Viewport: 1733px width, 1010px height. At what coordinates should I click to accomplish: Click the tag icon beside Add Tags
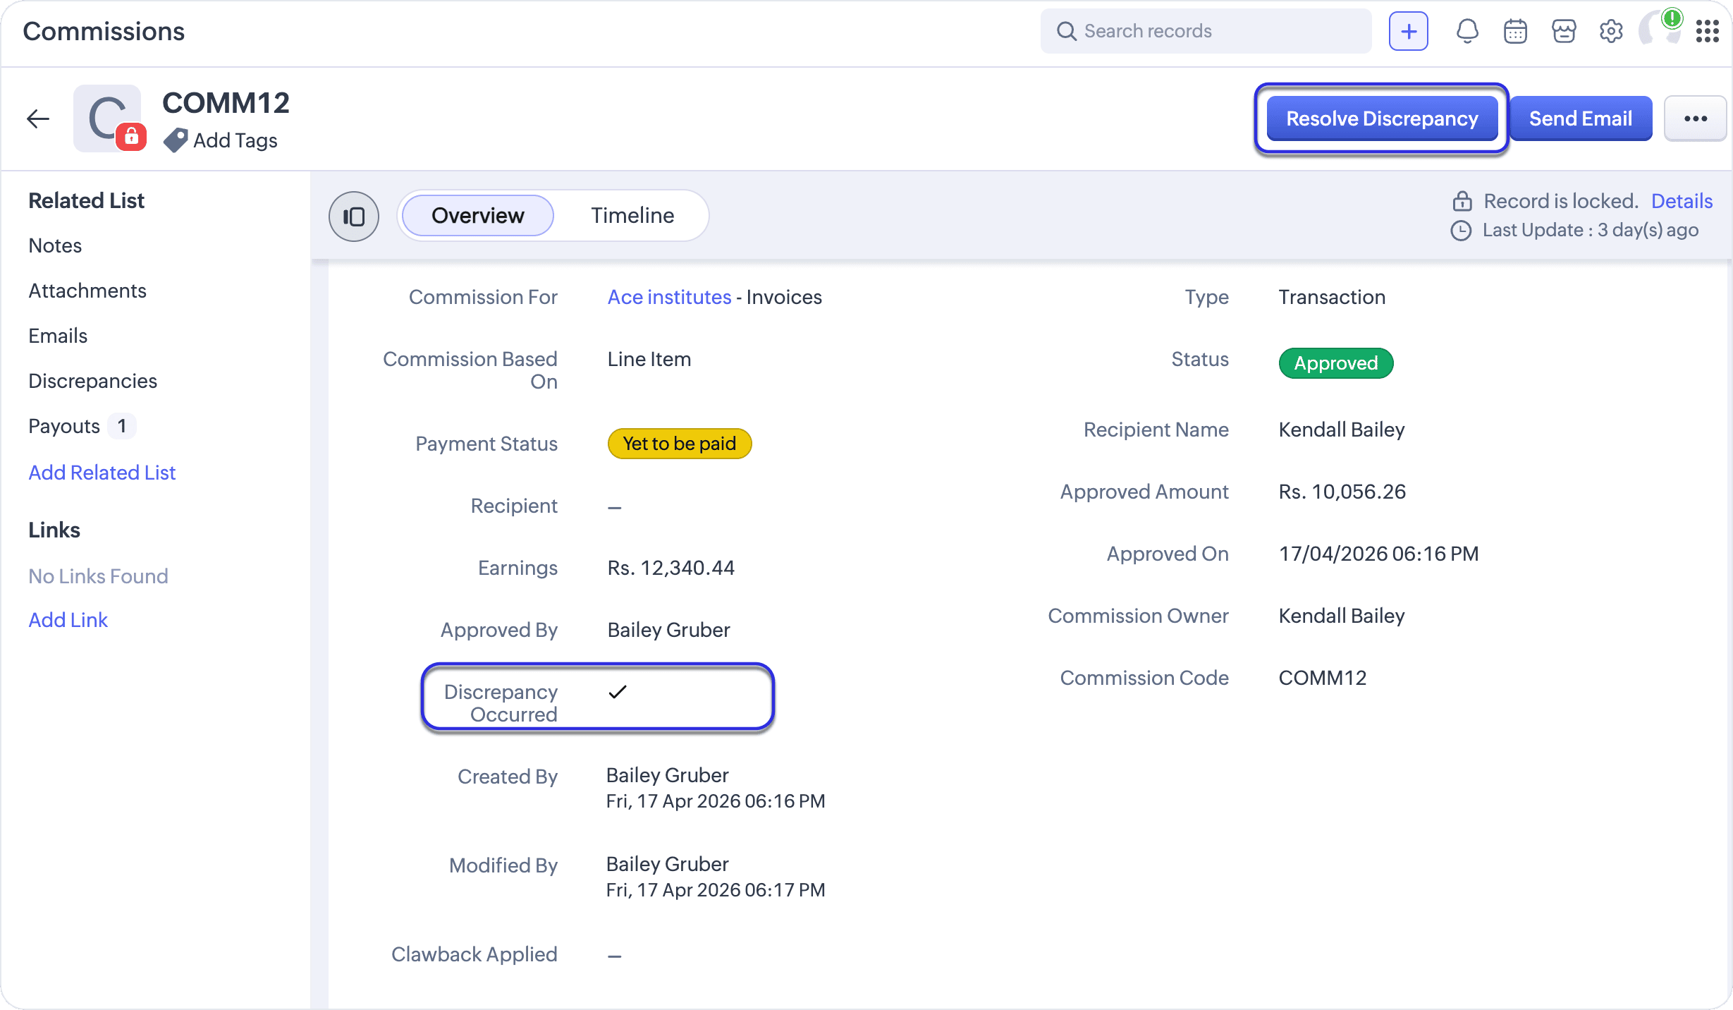point(176,140)
